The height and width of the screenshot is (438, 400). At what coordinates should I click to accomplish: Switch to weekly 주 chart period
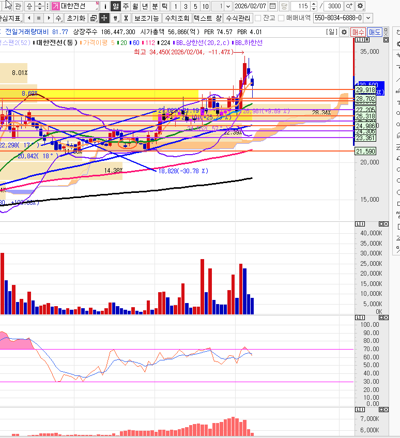pos(126,6)
